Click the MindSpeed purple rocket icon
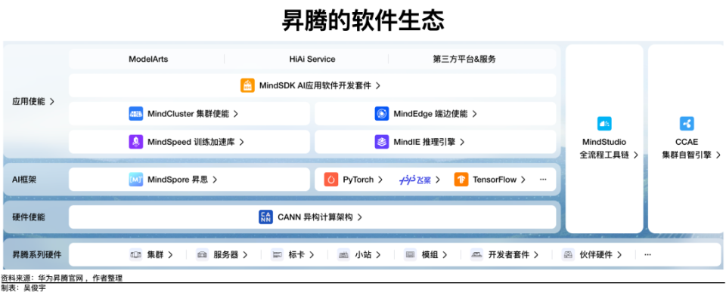Image resolution: width=726 pixels, height=295 pixels. pyautogui.click(x=135, y=142)
